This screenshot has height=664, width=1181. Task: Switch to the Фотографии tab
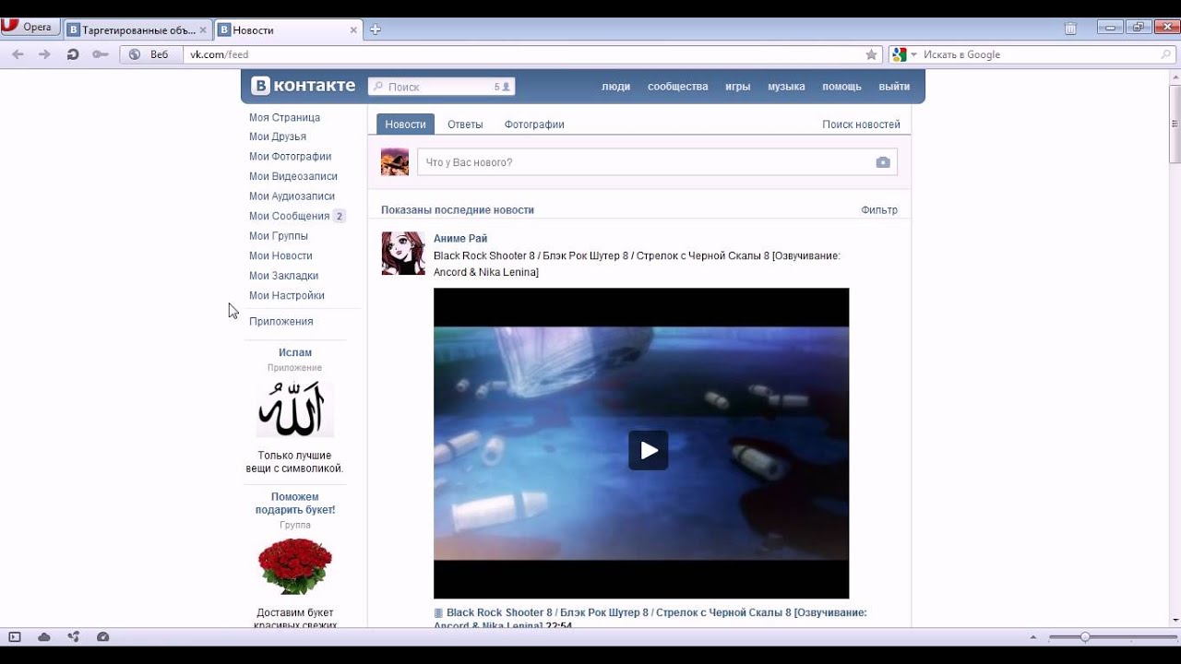[534, 125]
